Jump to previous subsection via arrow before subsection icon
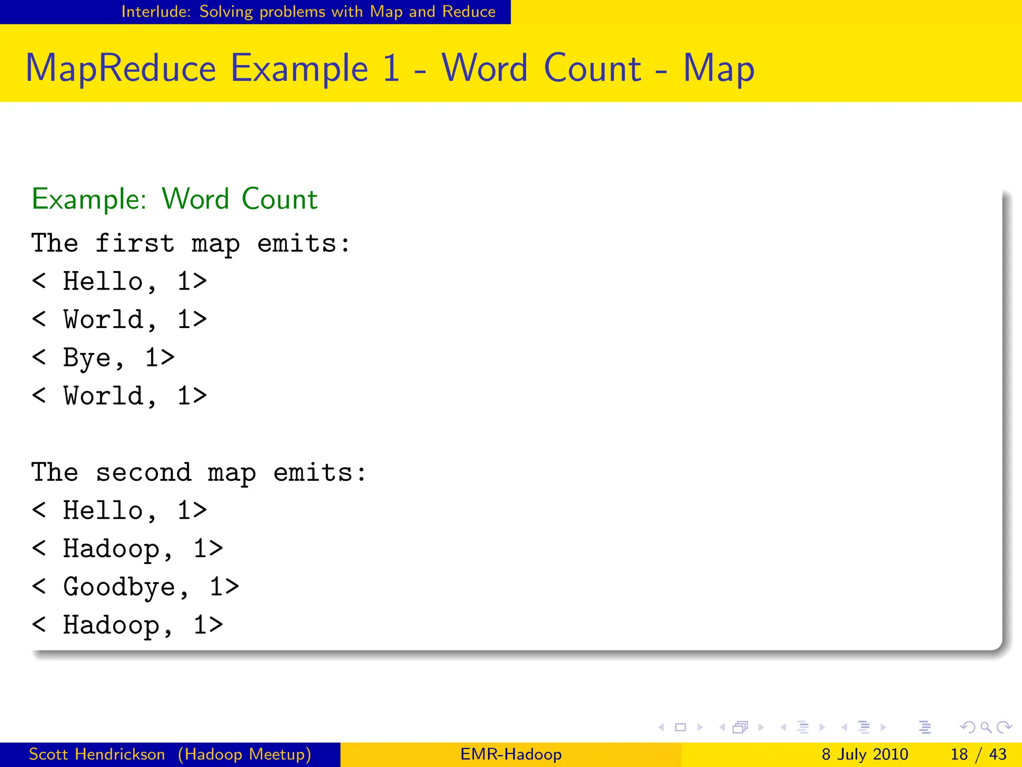1022x767 pixels. tap(783, 728)
